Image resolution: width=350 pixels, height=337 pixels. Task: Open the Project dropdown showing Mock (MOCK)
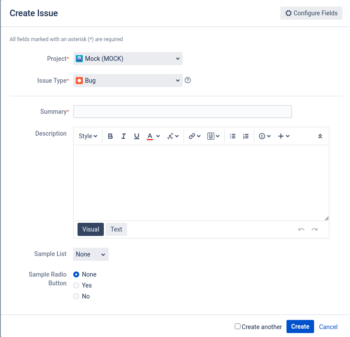pos(128,59)
